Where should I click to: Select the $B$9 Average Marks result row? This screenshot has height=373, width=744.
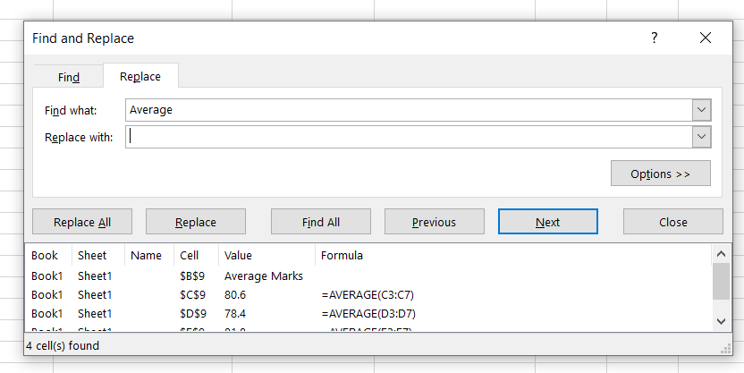click(x=263, y=276)
